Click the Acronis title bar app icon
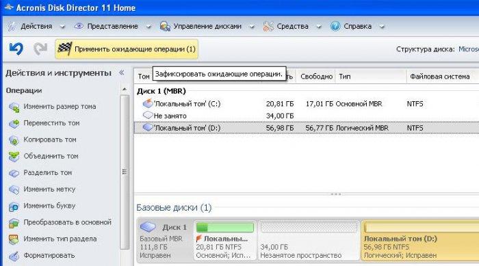The image size is (479, 266). 8,7
